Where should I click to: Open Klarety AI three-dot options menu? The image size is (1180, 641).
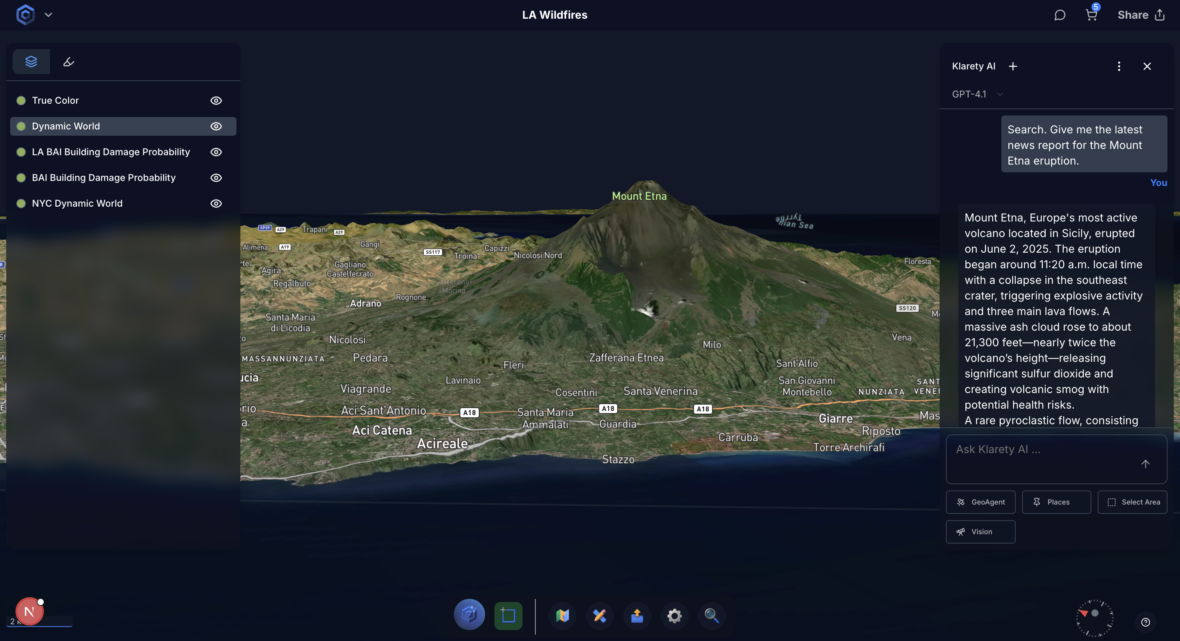(x=1119, y=66)
